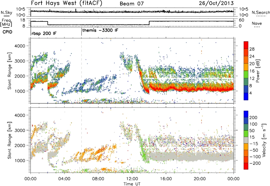Image resolution: width=270 pixels, height=186 pixels.
Task: Pick the red bottom segment of Velocity colorbar
Action: point(246,166)
